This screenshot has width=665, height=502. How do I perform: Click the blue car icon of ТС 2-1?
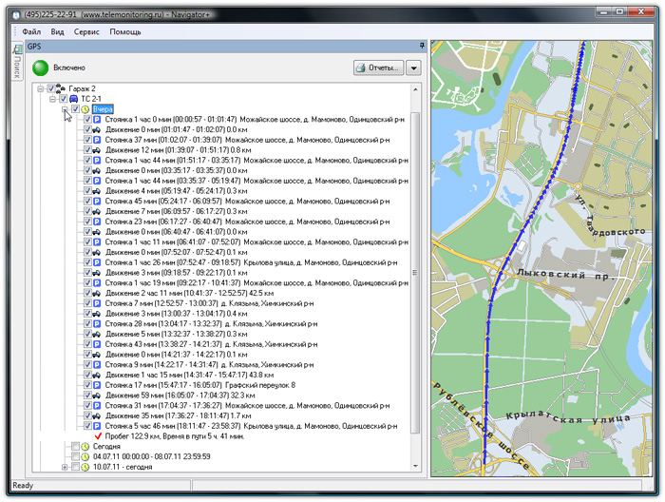(74, 99)
